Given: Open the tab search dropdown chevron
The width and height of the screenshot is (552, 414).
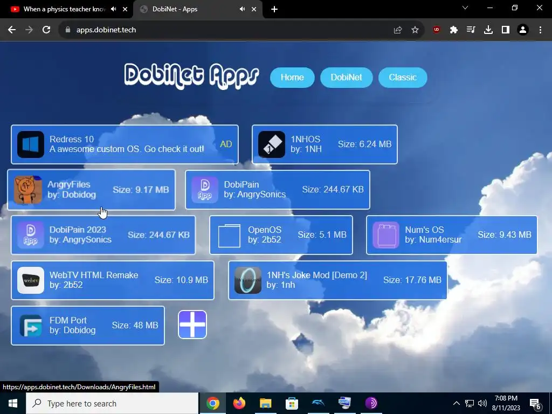Looking at the screenshot, I should (x=465, y=8).
